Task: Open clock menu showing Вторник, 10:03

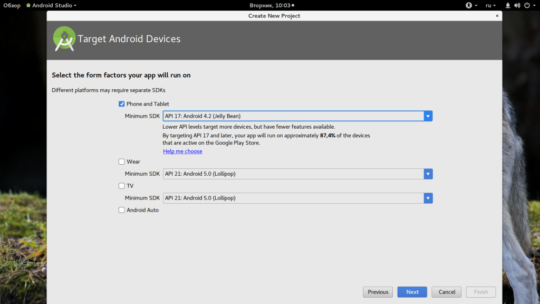Action: pos(269,5)
